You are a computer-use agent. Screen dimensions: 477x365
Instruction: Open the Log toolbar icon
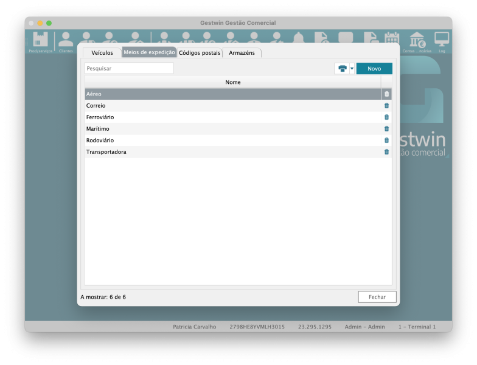(441, 42)
